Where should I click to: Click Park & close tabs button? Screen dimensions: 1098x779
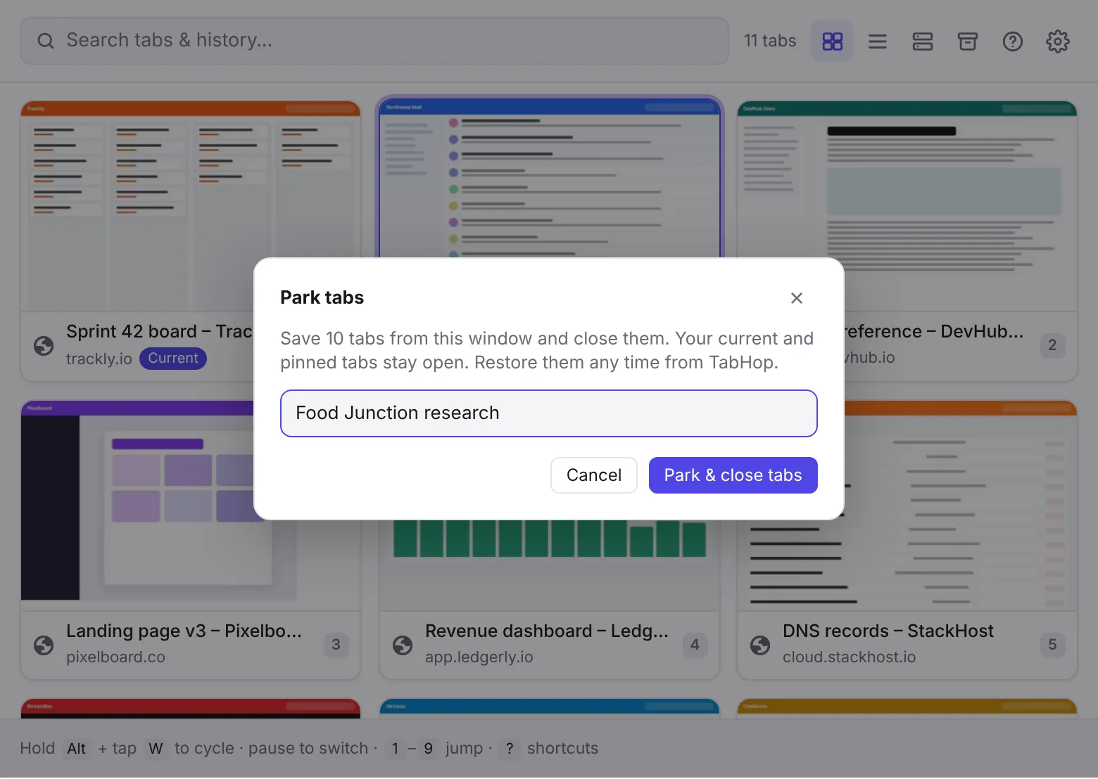[733, 475]
